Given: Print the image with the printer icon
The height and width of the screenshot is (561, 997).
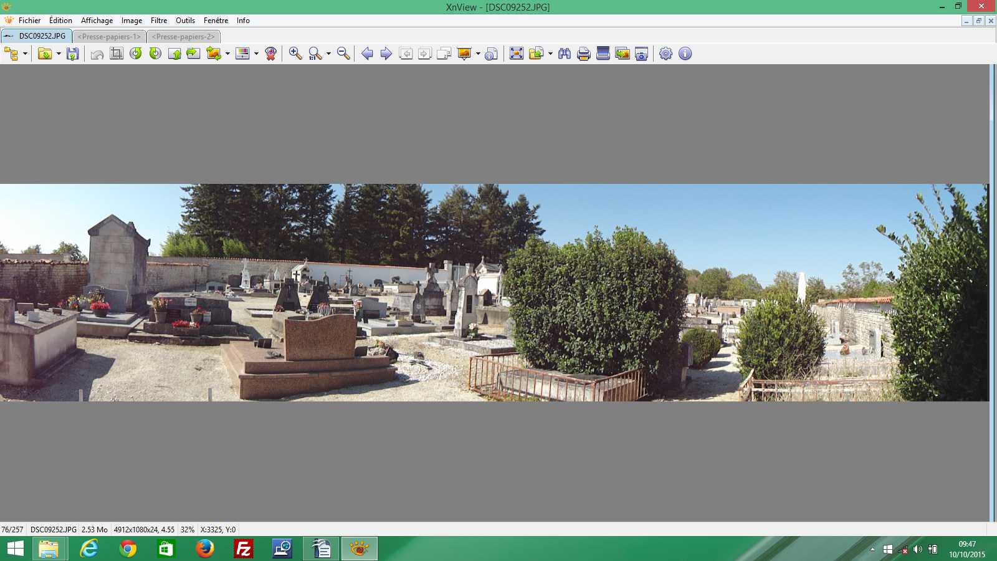Looking at the screenshot, I should (x=584, y=54).
